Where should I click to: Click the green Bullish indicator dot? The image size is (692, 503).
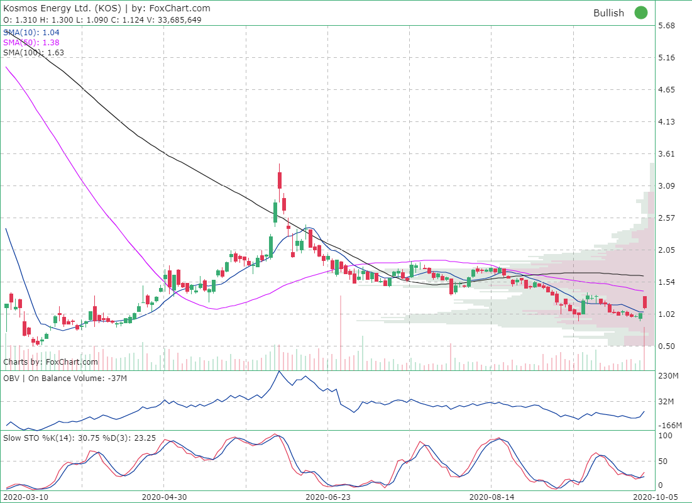[x=640, y=13]
